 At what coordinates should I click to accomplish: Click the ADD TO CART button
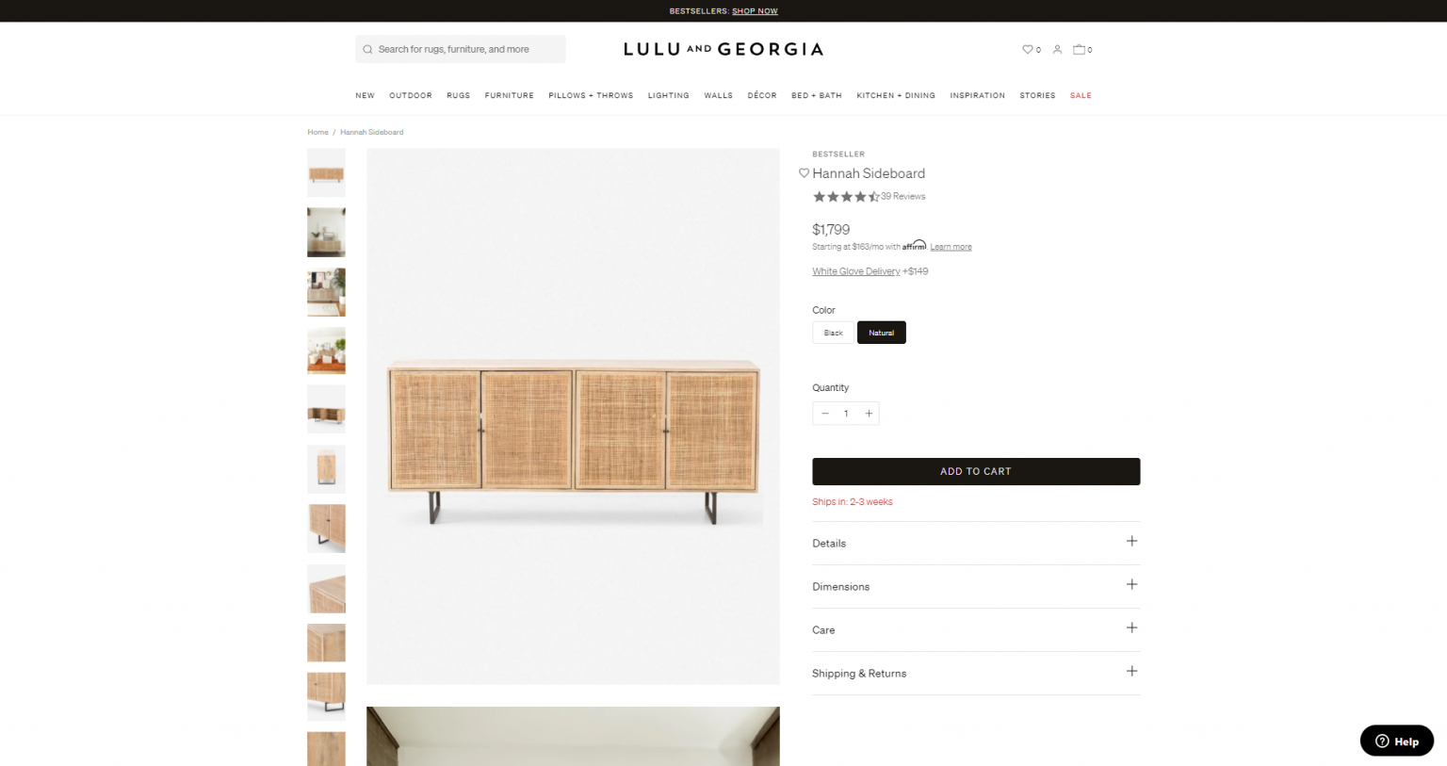(x=976, y=471)
